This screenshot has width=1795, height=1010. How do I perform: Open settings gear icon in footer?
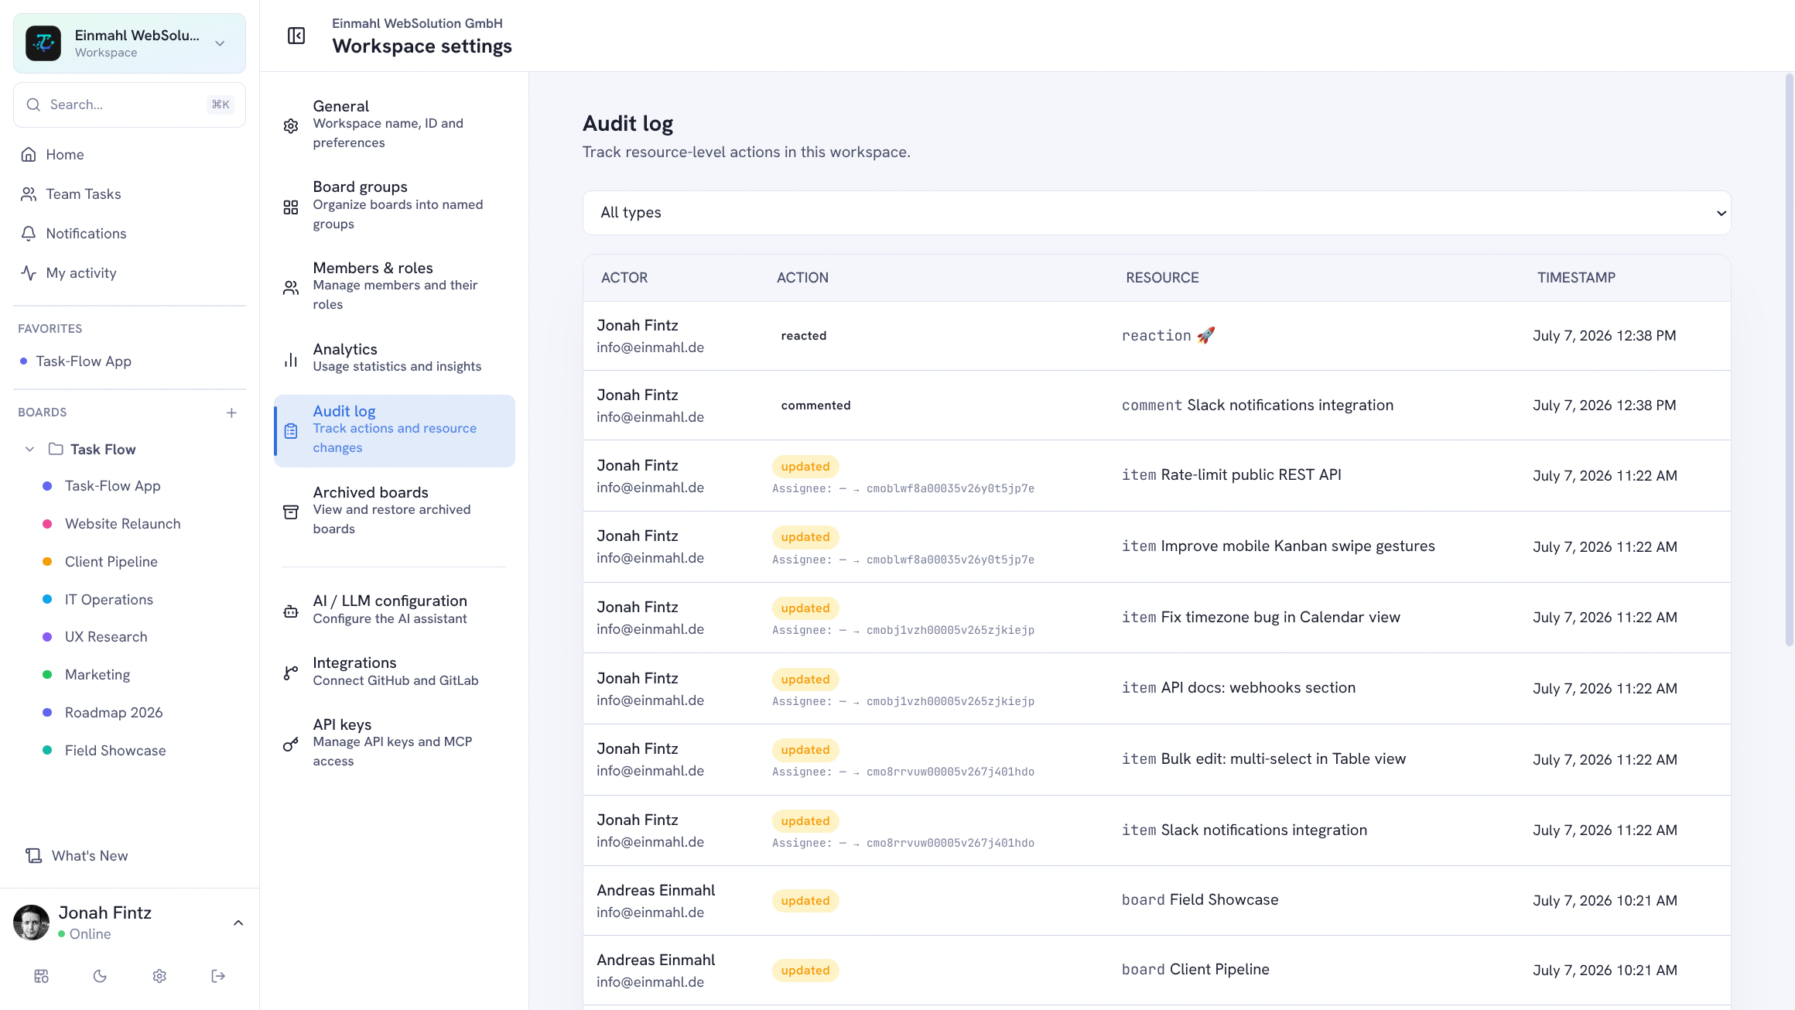(x=159, y=976)
